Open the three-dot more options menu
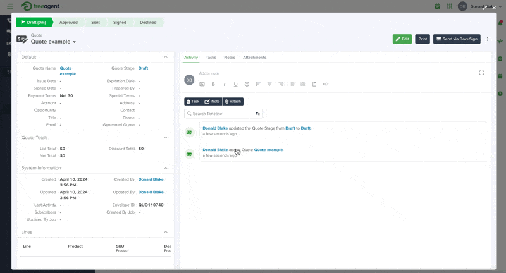Viewport: 506px width, 273px height. click(488, 39)
